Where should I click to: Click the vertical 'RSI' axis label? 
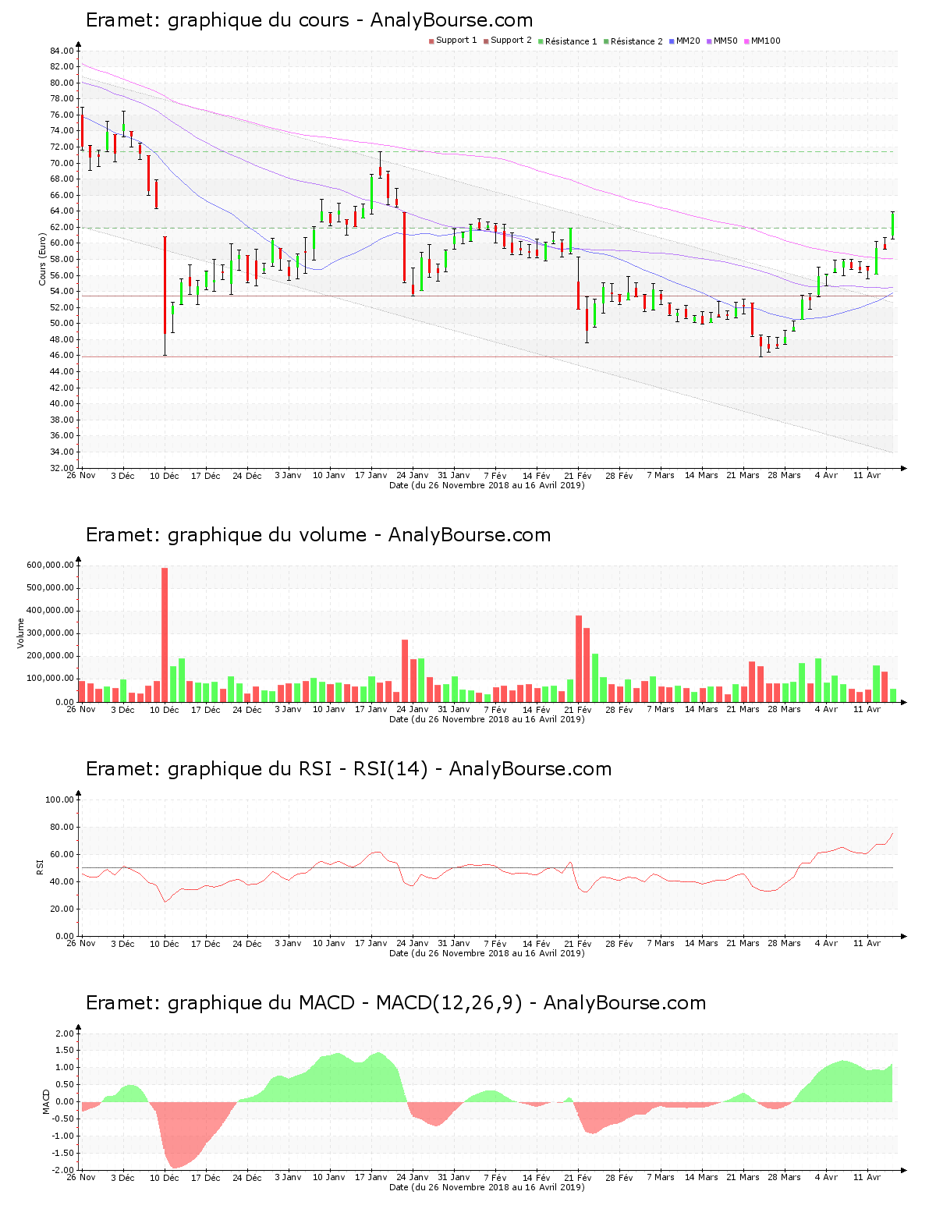coord(40,867)
